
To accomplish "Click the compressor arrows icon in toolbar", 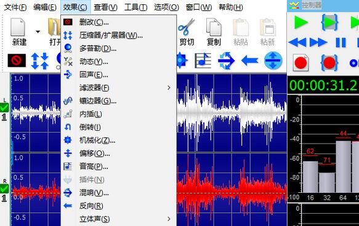I will coord(40,61).
